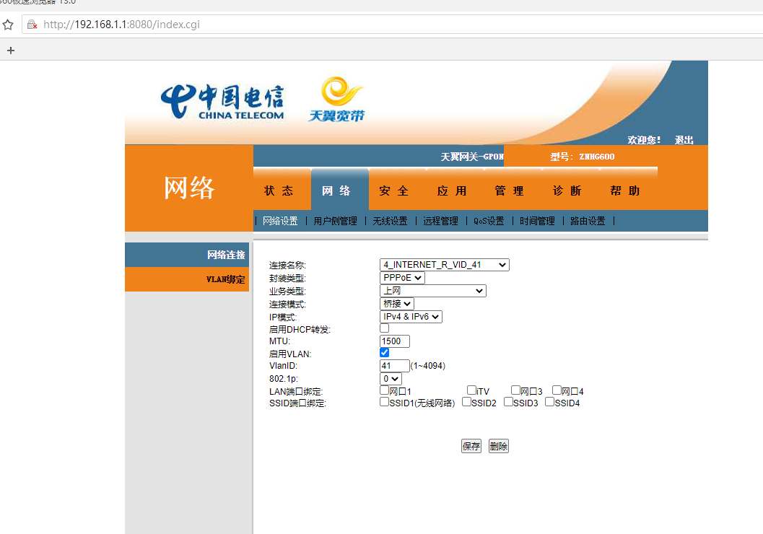The image size is (763, 534).
Task: Open the IP模式 dropdown
Action: 411,317
